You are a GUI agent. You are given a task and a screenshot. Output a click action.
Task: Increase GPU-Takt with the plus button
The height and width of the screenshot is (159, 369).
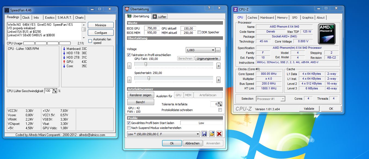218,66
